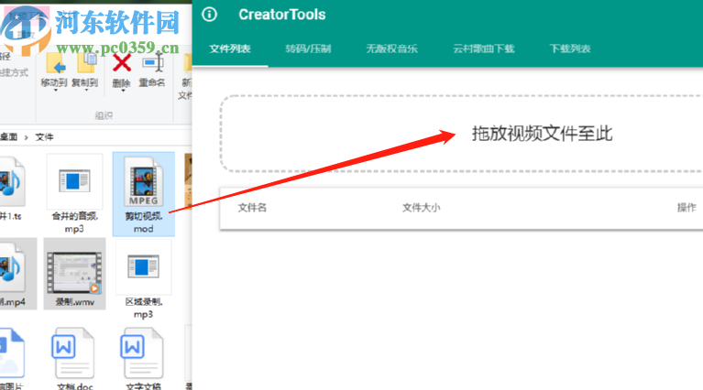Select the 录制.wmv video file
Image resolution: width=703 pixels, height=390 pixels.
(x=75, y=274)
